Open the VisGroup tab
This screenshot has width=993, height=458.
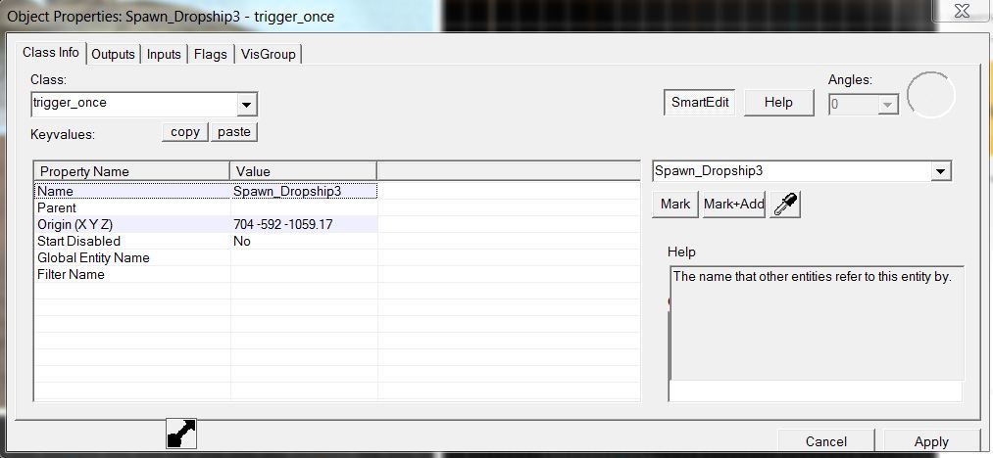point(268,55)
